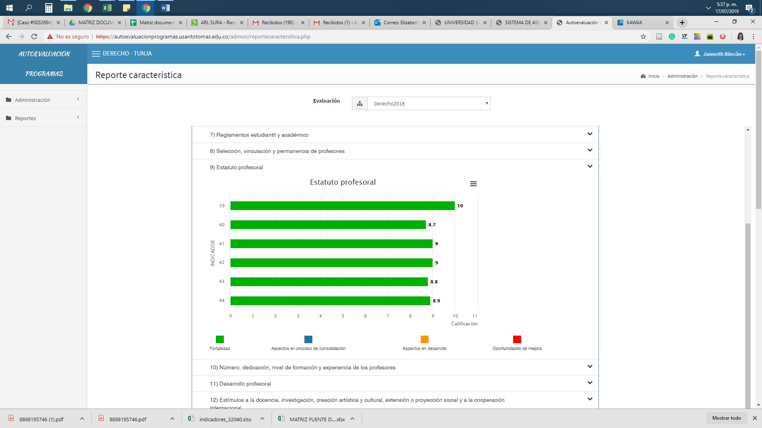Open Calculator from the taskbar
Viewport: 762px width, 428px height.
pyautogui.click(x=48, y=8)
